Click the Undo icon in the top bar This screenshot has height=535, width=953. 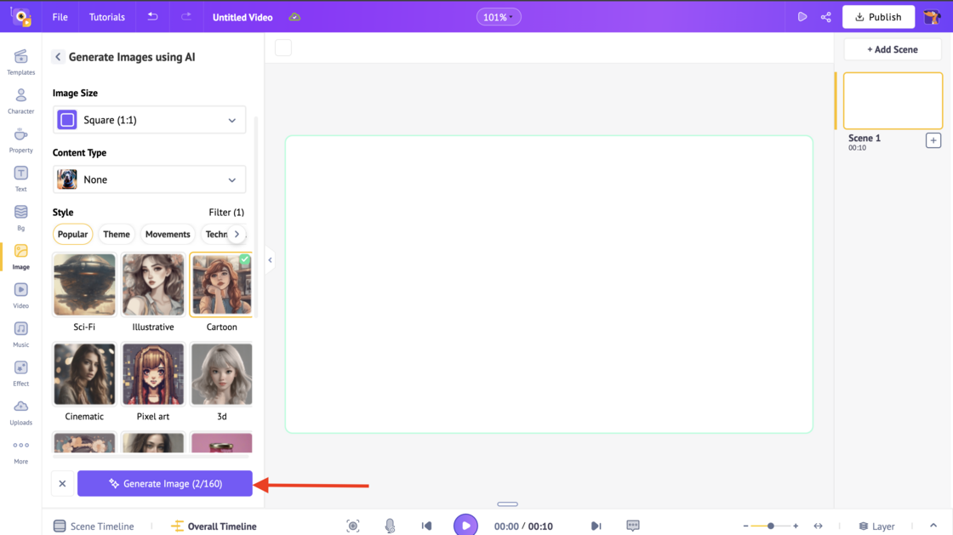click(x=153, y=16)
